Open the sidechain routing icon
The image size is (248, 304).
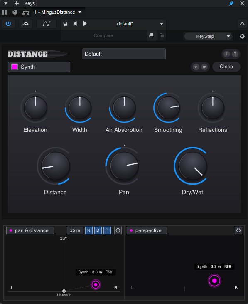(x=26, y=24)
